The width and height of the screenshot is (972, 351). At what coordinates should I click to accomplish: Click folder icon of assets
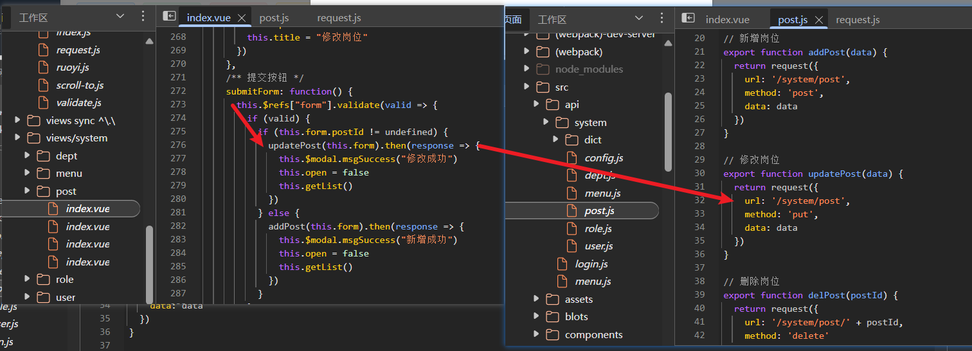coord(552,299)
